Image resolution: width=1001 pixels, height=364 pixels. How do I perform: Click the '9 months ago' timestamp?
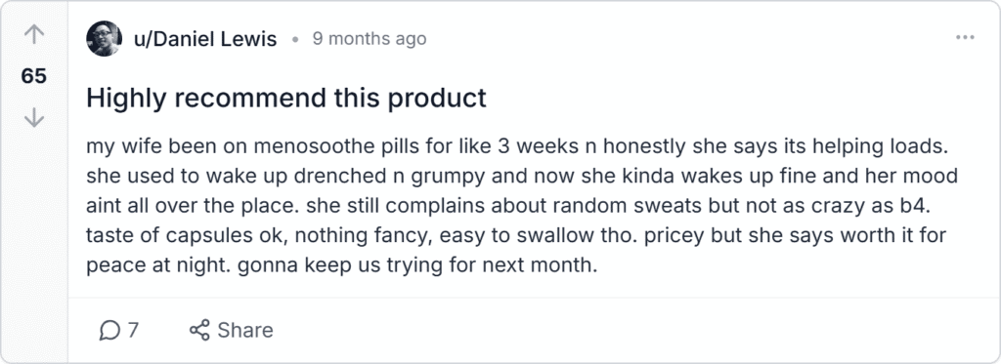tap(369, 39)
